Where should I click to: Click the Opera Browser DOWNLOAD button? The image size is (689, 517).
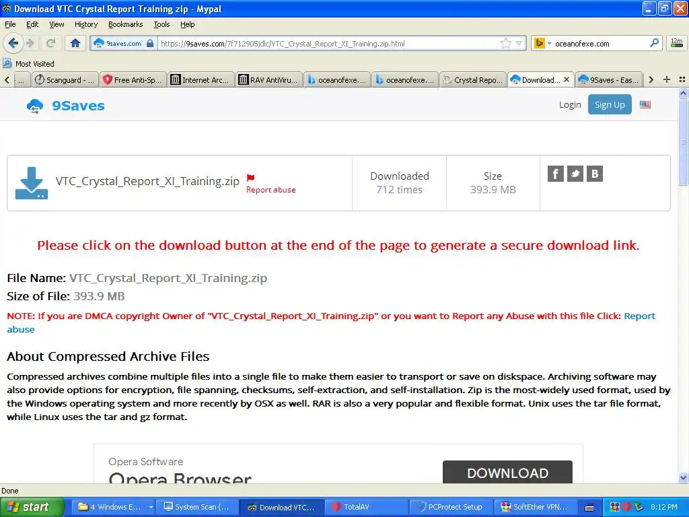507,472
